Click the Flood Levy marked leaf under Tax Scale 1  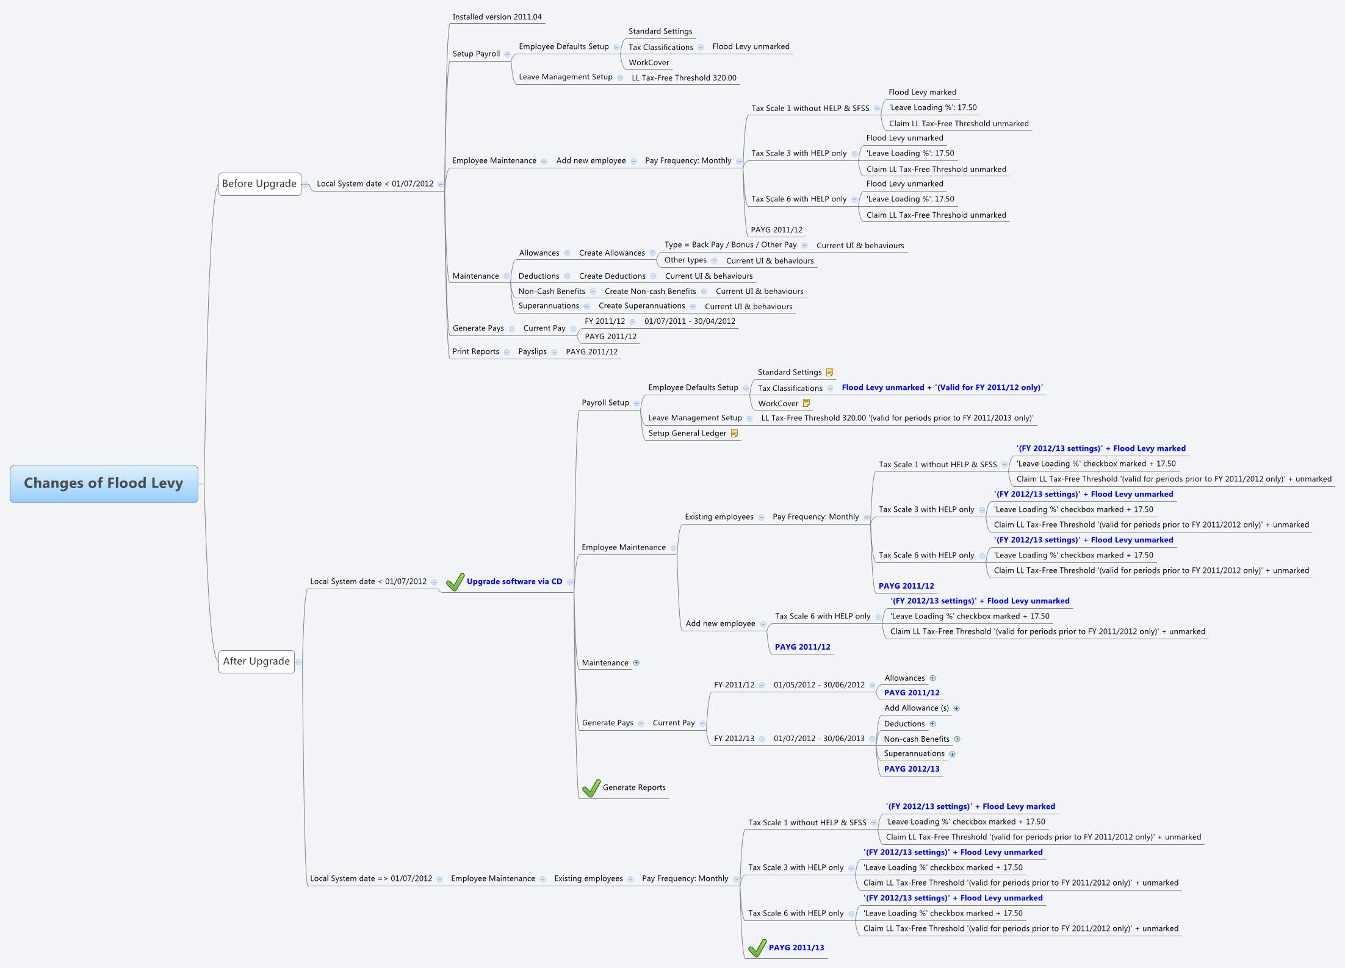point(922,92)
